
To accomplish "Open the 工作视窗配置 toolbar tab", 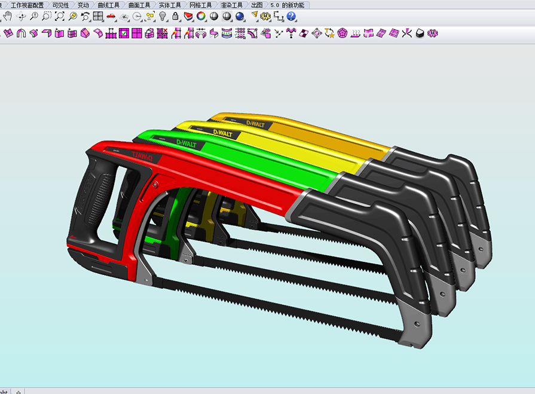I will tap(27, 5).
